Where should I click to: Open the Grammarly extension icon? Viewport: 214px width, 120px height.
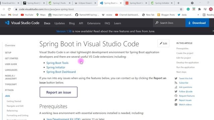[x=188, y=9]
